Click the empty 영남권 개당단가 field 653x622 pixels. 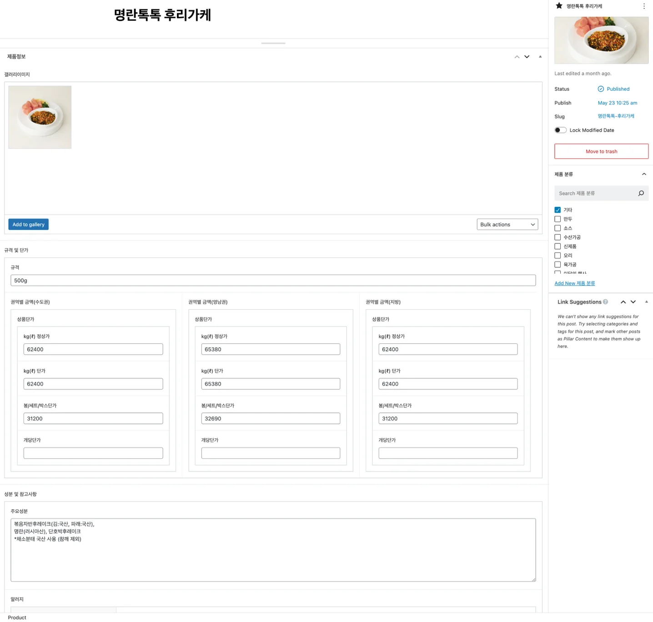pyautogui.click(x=271, y=453)
